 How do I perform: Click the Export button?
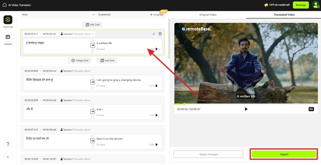(284, 154)
